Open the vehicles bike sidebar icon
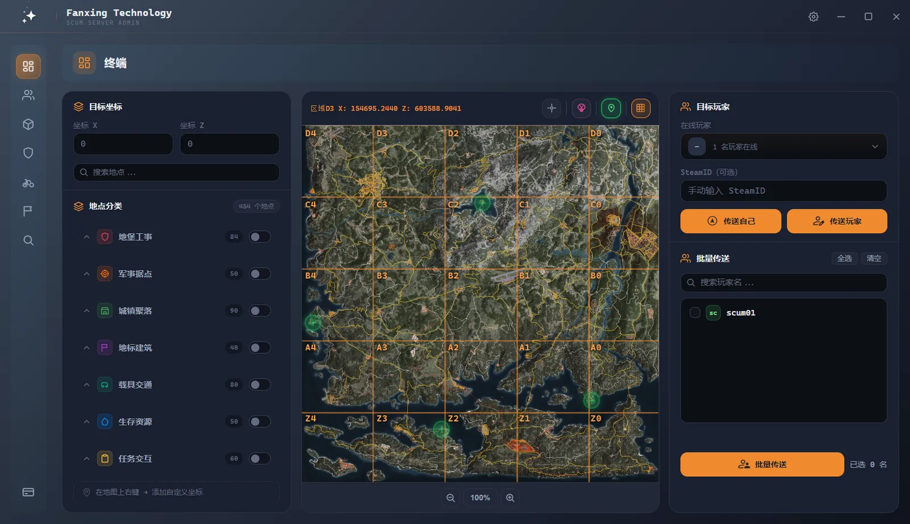This screenshot has width=910, height=524. (x=28, y=183)
